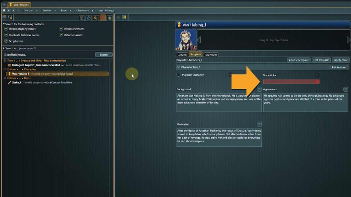Click the red-highlighted Voice Actor field
351x197 pixels.
[291, 82]
